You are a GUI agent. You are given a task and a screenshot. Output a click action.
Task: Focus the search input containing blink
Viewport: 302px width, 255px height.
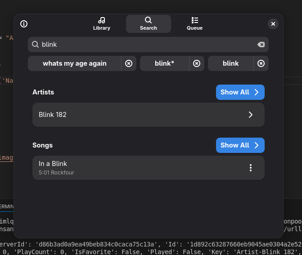[x=148, y=45]
